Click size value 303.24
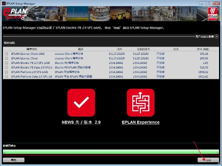This screenshot has width=222, height=166. pos(204,54)
